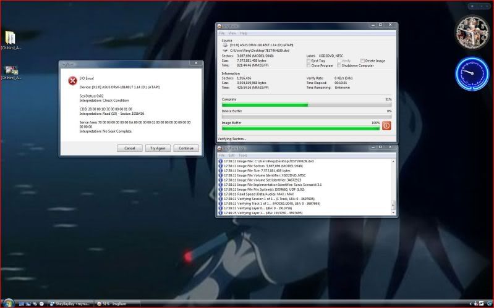Click the Image Buffer progress bar

tap(301, 128)
